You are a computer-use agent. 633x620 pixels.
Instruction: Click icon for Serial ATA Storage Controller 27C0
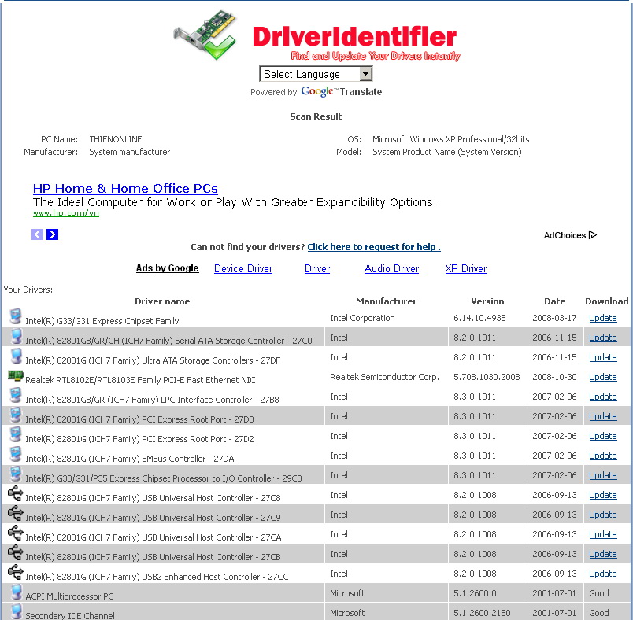16,336
